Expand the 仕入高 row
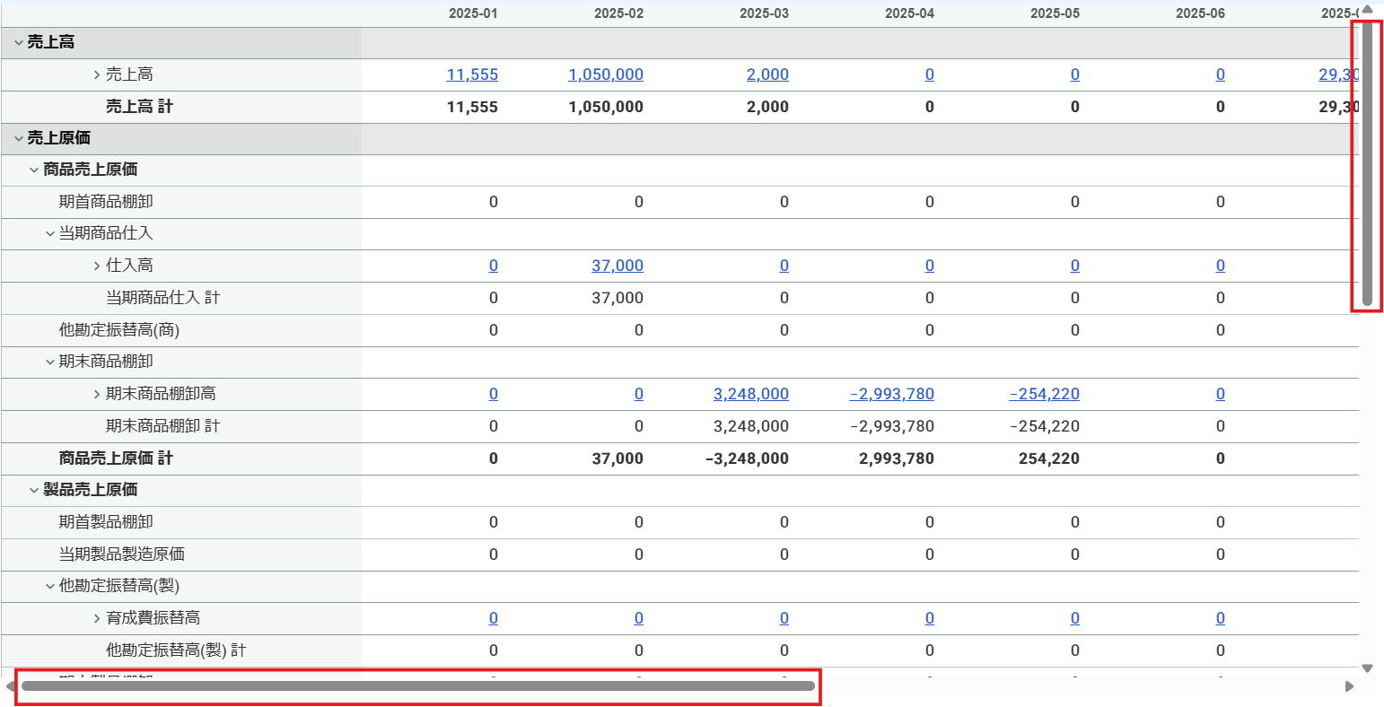Image resolution: width=1384 pixels, height=707 pixels. (x=97, y=266)
